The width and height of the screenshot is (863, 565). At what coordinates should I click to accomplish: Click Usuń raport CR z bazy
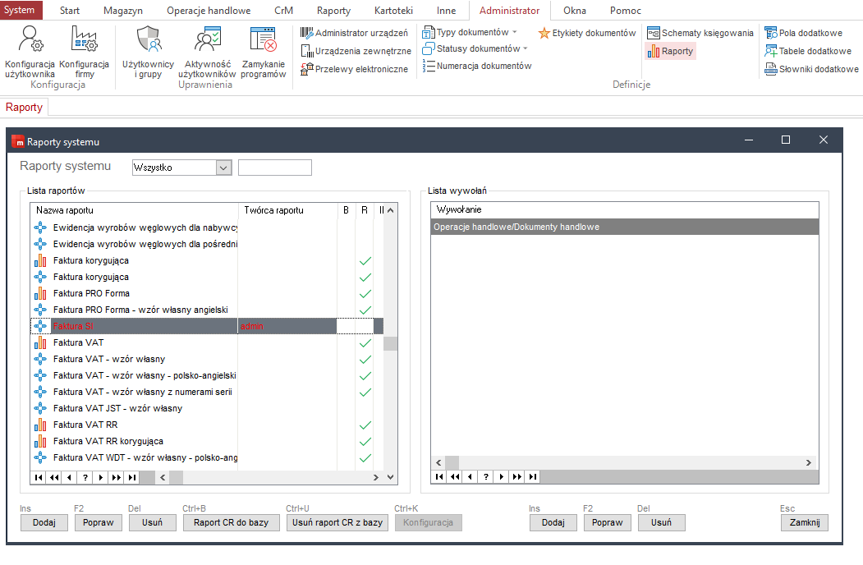[337, 522]
